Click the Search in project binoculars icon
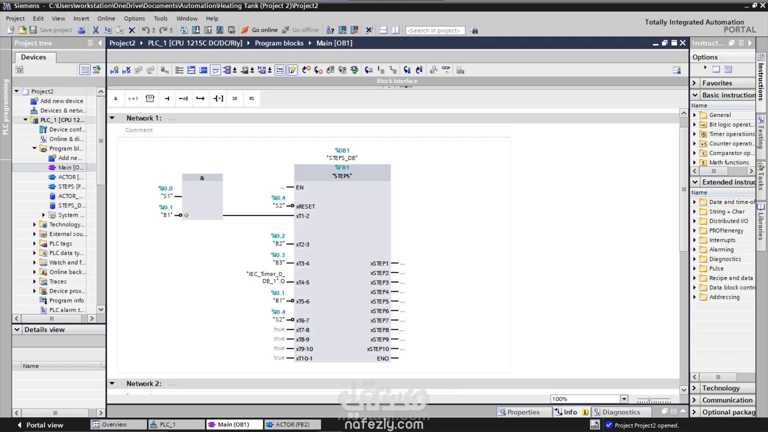The image size is (768, 432). point(474,30)
